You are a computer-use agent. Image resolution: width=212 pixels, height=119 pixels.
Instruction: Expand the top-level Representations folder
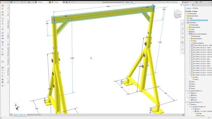[x=186, y=16]
